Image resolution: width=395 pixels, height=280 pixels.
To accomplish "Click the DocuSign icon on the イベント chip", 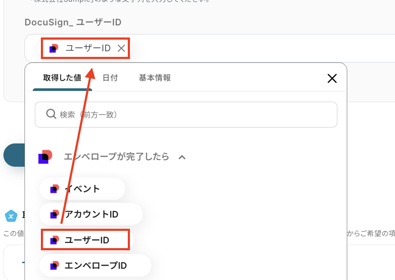I will 55,189.
